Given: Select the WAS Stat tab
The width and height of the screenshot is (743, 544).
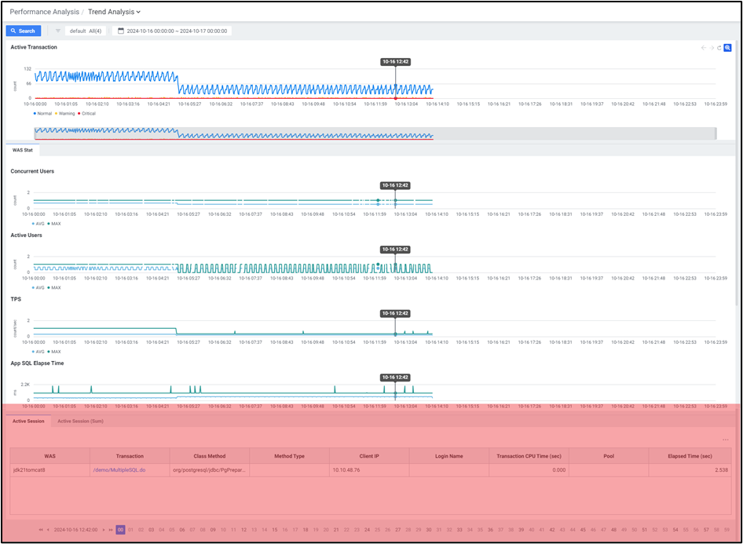Looking at the screenshot, I should pos(23,149).
